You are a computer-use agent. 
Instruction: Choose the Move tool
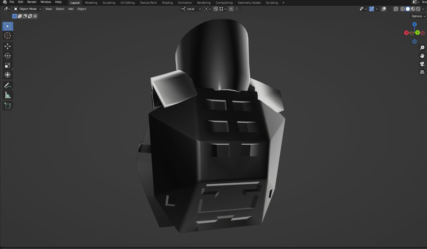7,46
